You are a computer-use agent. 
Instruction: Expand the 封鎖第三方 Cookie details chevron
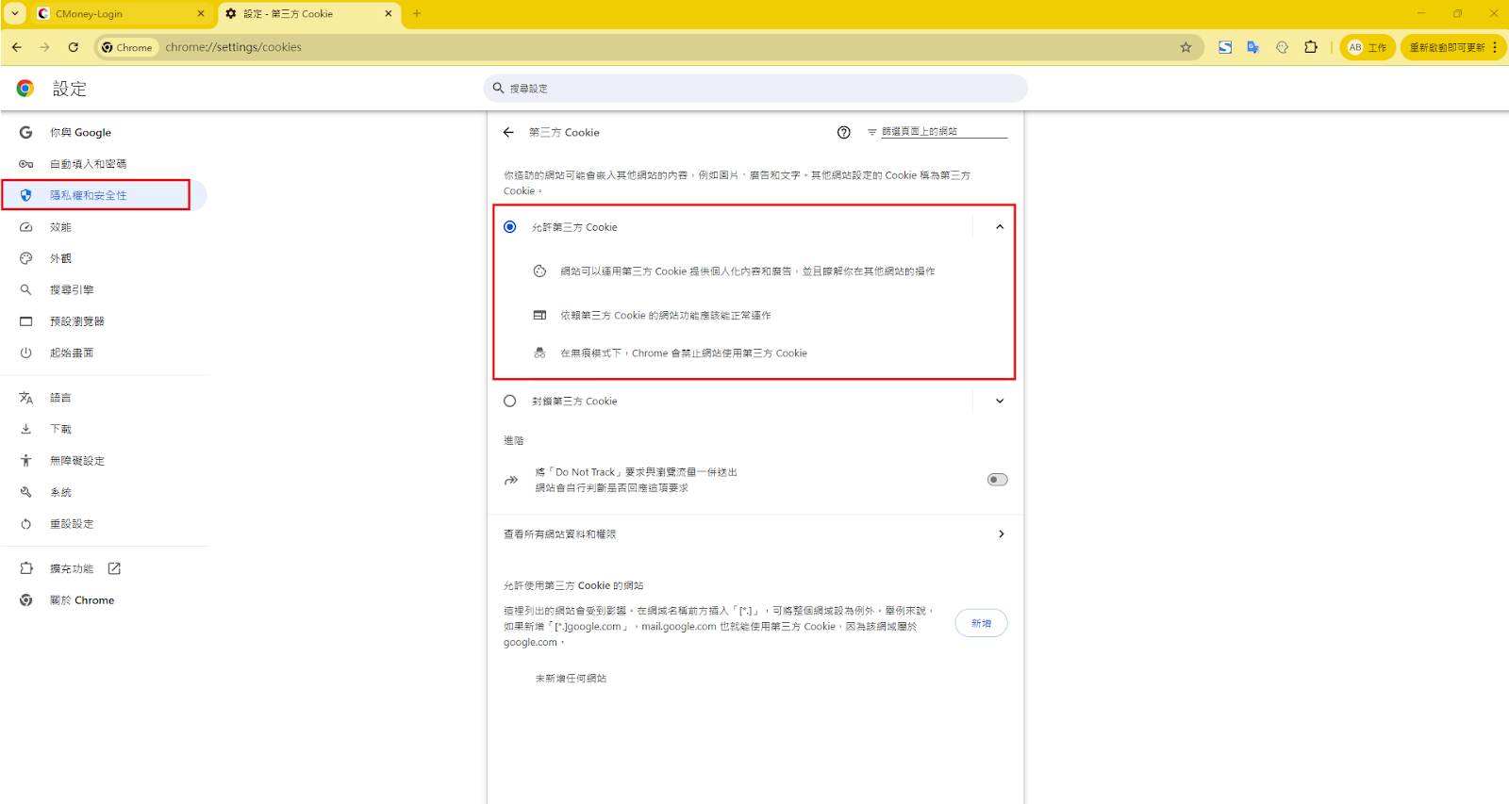pos(1000,402)
